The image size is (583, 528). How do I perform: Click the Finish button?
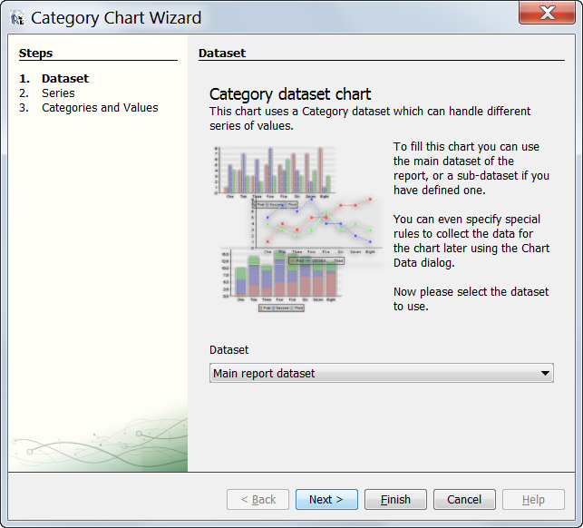click(x=395, y=500)
